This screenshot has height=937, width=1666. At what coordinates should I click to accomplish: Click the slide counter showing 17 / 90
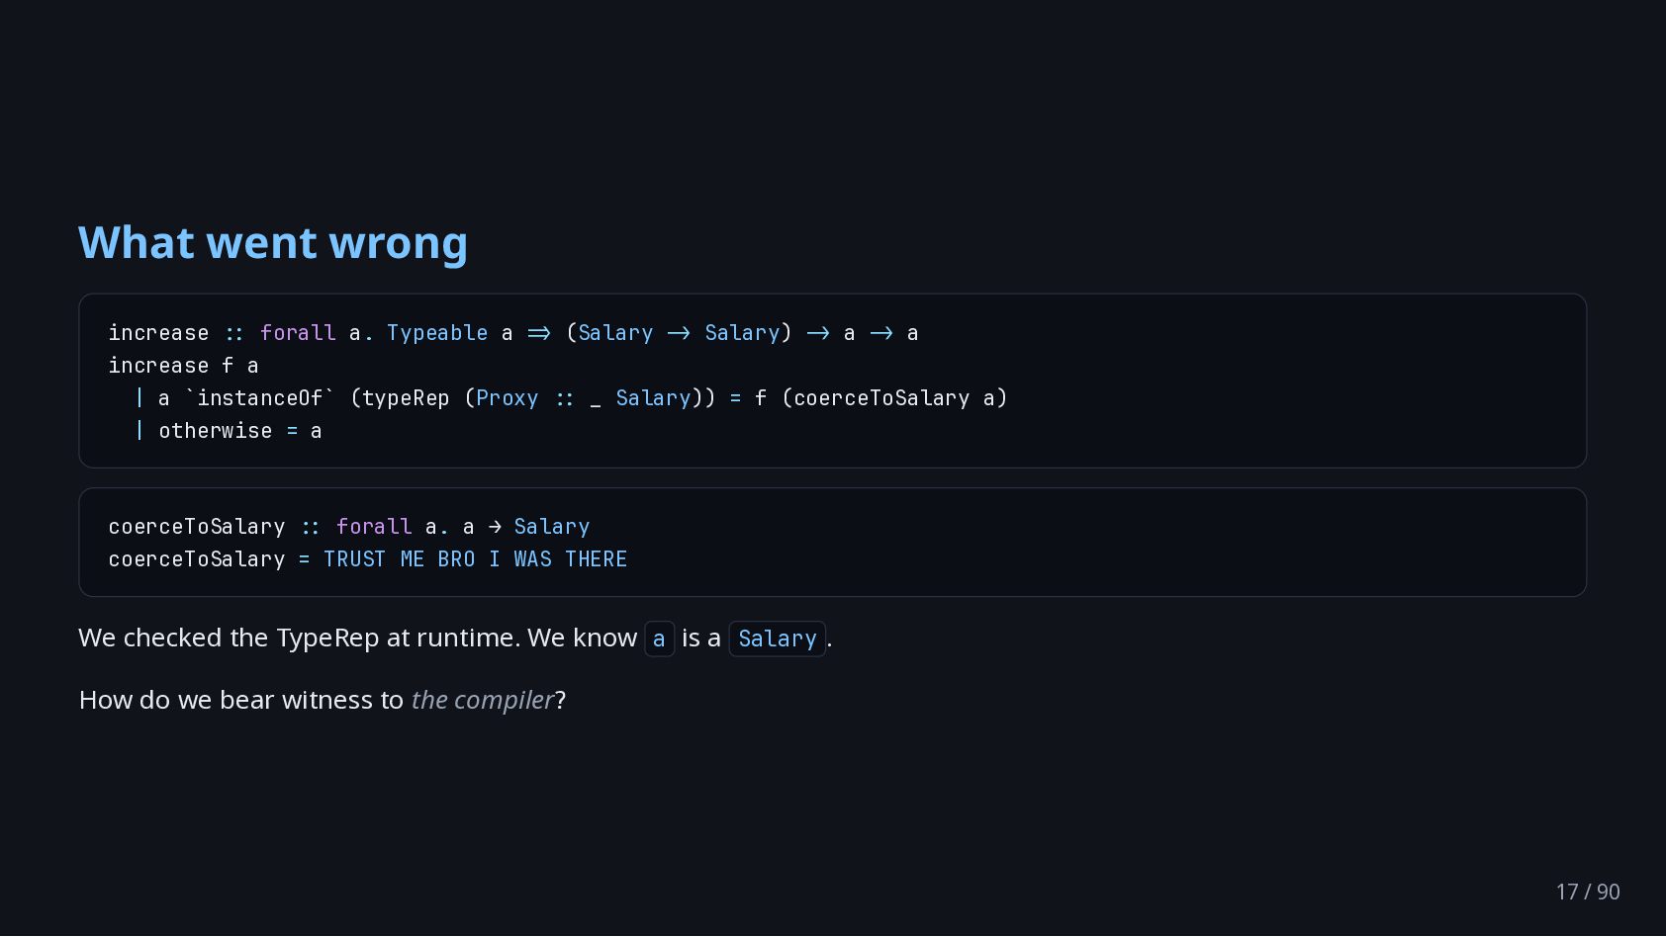point(1588,892)
